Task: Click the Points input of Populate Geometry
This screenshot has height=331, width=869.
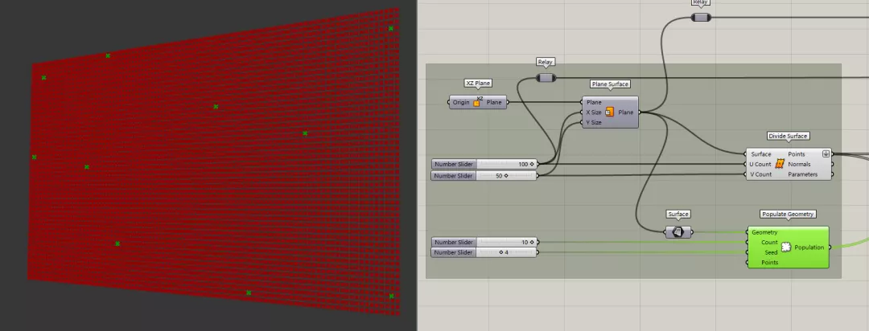Action: point(769,263)
